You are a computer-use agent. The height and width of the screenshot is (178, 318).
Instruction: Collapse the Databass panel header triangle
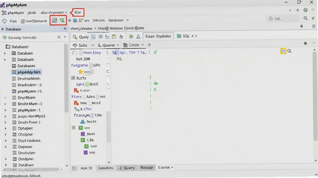coord(3,29)
